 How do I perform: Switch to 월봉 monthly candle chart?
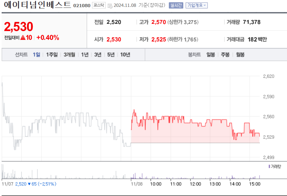pyautogui.click(x=239, y=55)
